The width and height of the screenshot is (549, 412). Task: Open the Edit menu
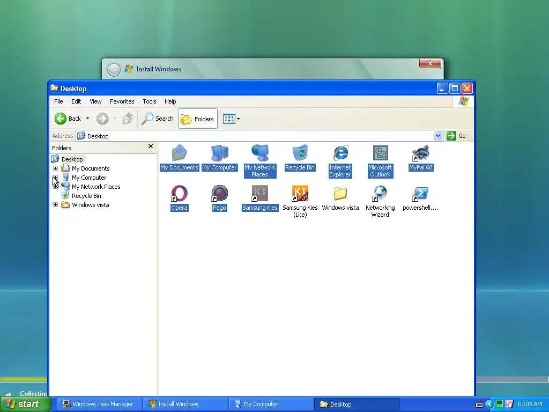point(76,101)
